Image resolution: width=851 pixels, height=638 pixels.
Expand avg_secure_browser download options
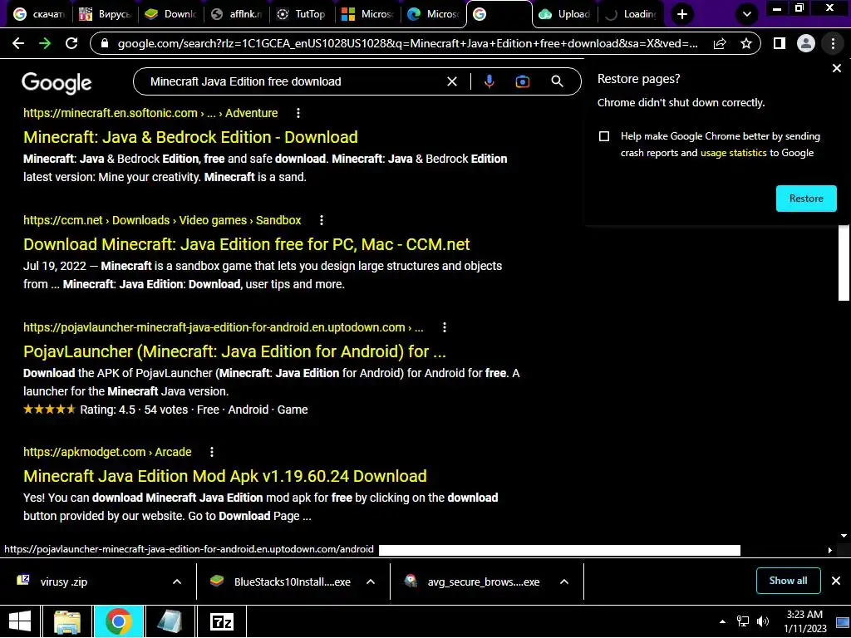[564, 582]
